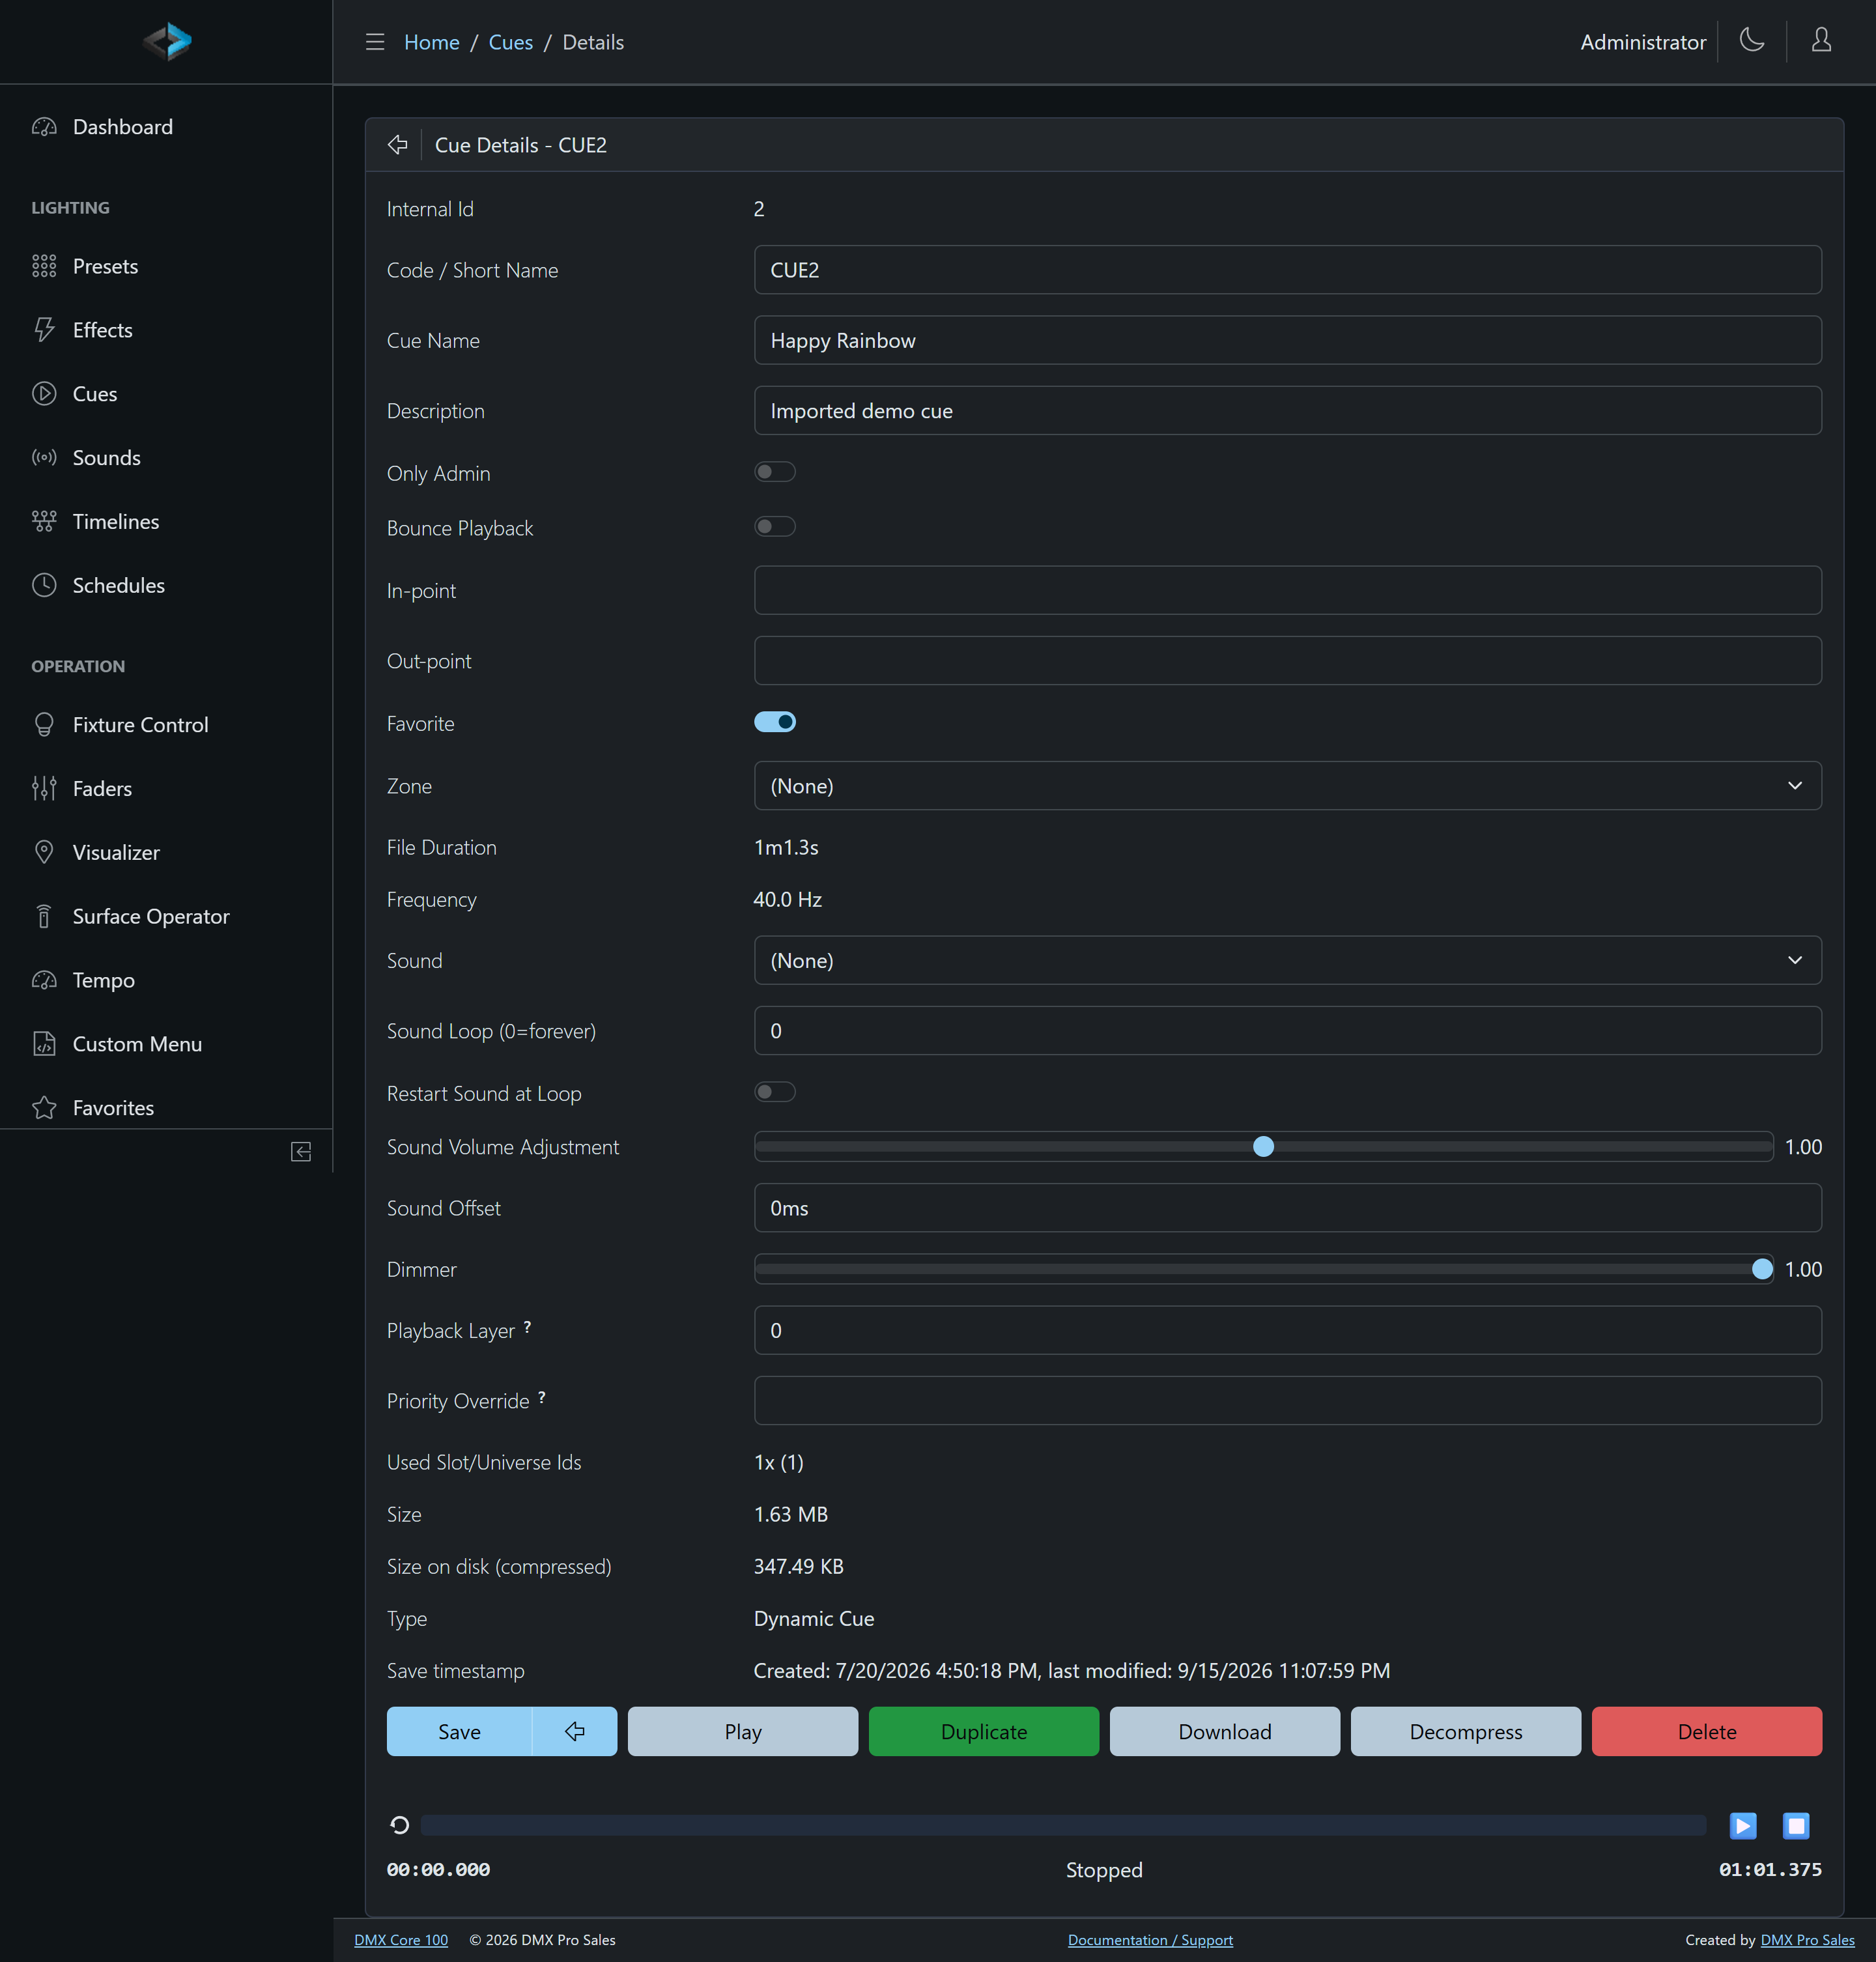Click the back arrow beside Cue Details
The width and height of the screenshot is (1876, 1962).
coord(398,145)
